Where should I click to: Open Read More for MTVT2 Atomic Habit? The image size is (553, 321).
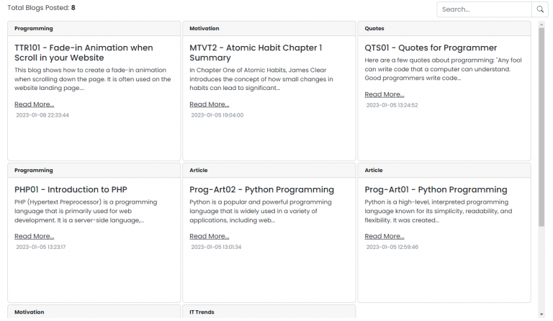[209, 104]
